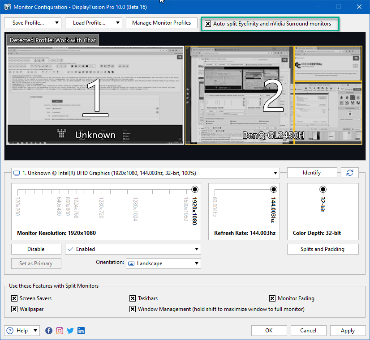Click the Cancel button
Image resolution: width=370 pixels, height=340 pixels.
coord(309,331)
